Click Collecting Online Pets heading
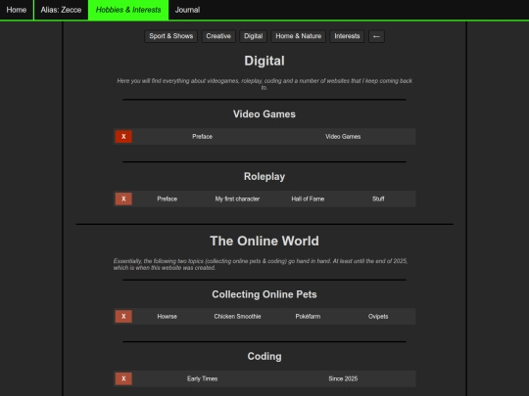Image resolution: width=529 pixels, height=396 pixels. [x=264, y=294]
